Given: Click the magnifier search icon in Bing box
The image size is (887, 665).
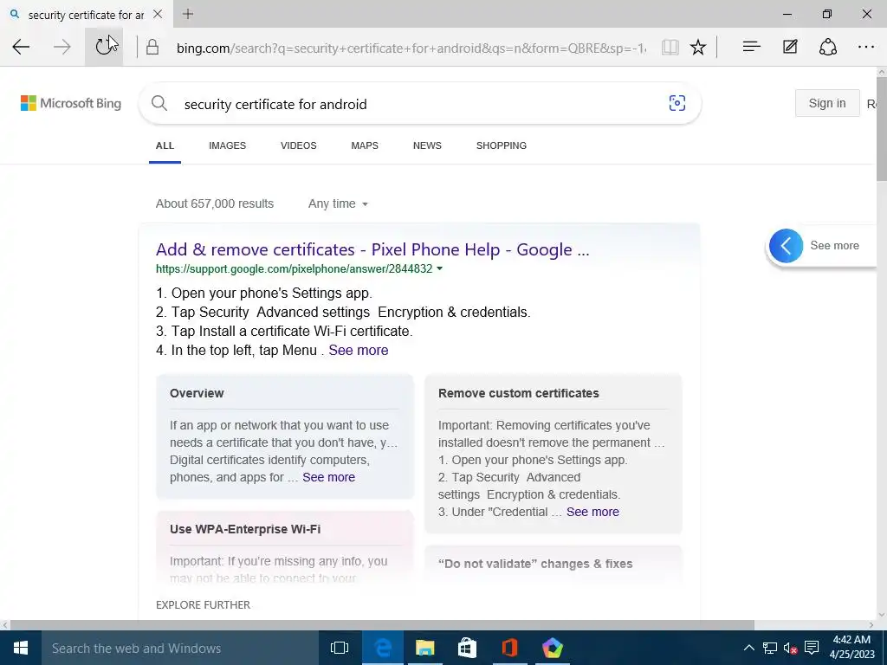Looking at the screenshot, I should 159,103.
